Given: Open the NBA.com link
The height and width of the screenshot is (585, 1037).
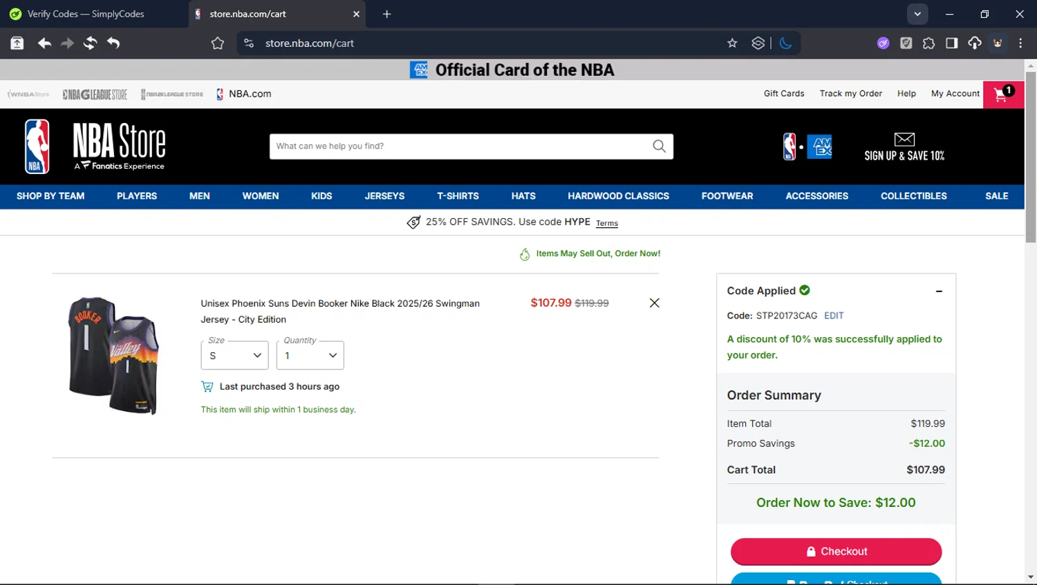Looking at the screenshot, I should (243, 94).
